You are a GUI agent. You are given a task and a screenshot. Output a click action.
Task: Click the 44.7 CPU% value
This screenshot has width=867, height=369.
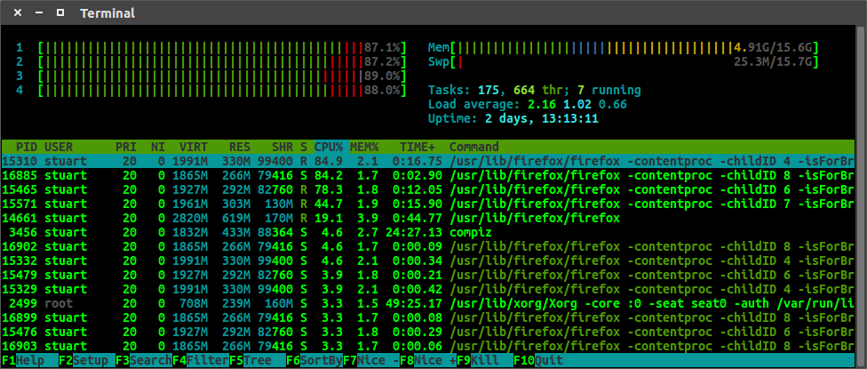coord(329,204)
